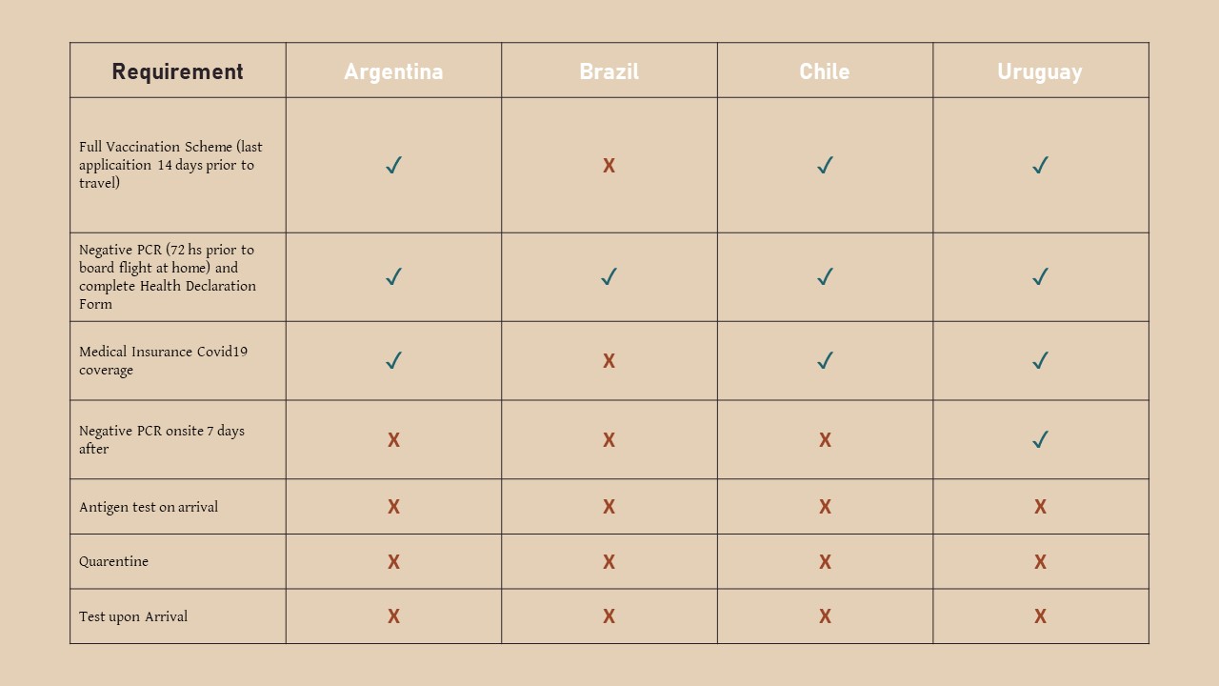Click Chile's Negative PCR onsite X mark

tap(825, 440)
